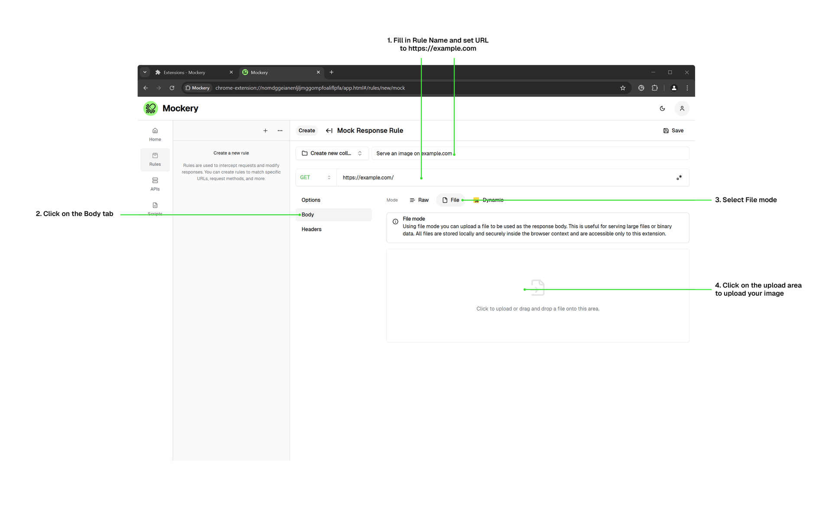
Task: Open the Scripts section in sidebar
Action: 155,209
